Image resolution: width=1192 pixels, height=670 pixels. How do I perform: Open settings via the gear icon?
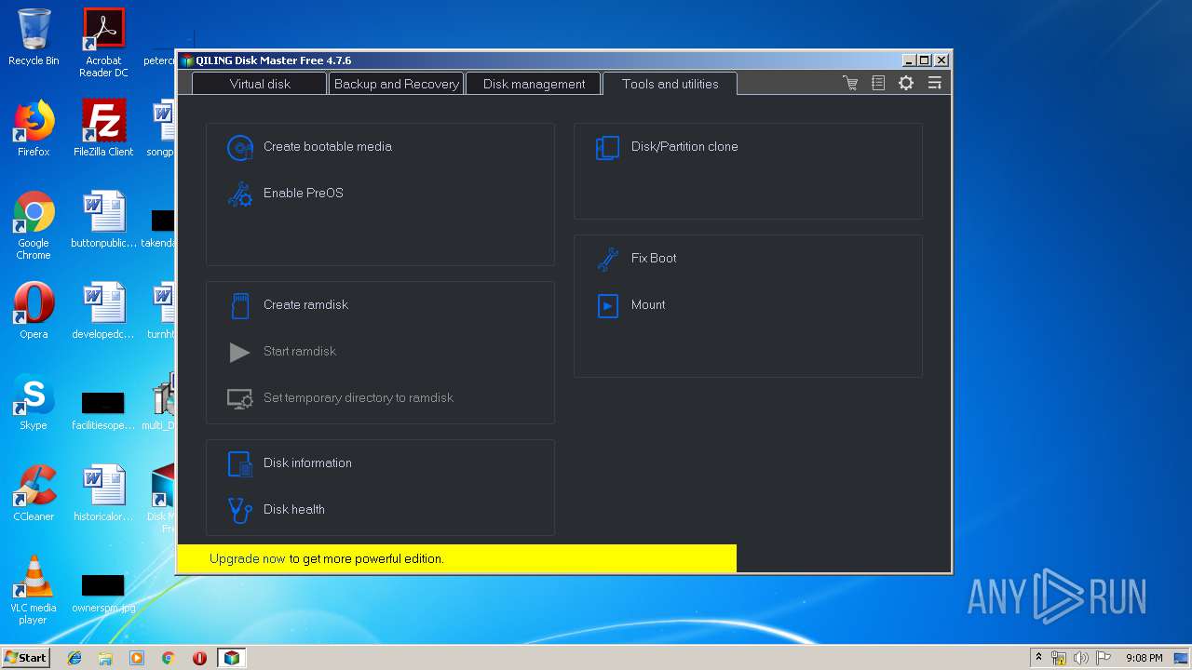coord(906,83)
